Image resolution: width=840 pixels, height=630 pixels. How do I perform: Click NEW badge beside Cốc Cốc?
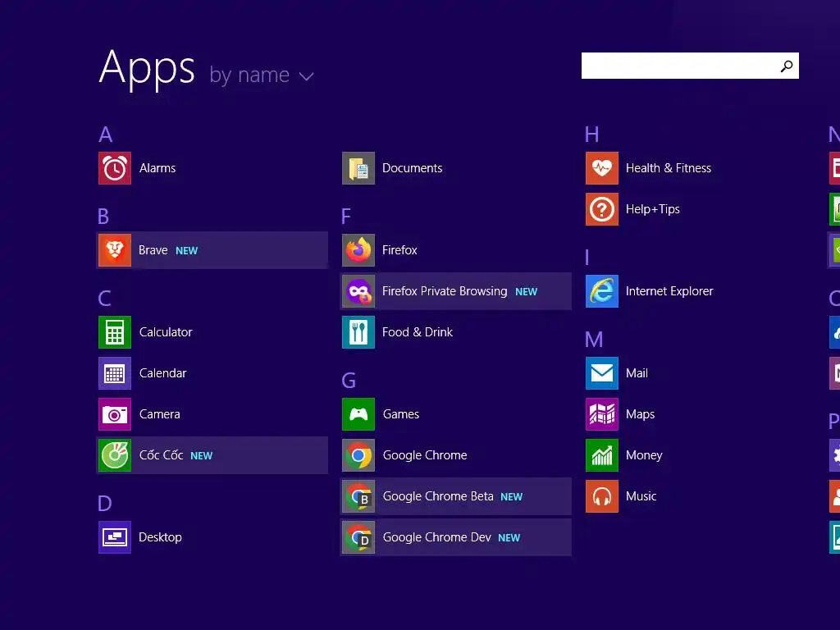coord(202,456)
